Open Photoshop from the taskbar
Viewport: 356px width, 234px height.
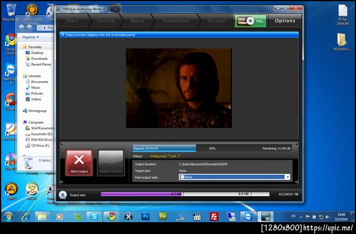click(145, 217)
